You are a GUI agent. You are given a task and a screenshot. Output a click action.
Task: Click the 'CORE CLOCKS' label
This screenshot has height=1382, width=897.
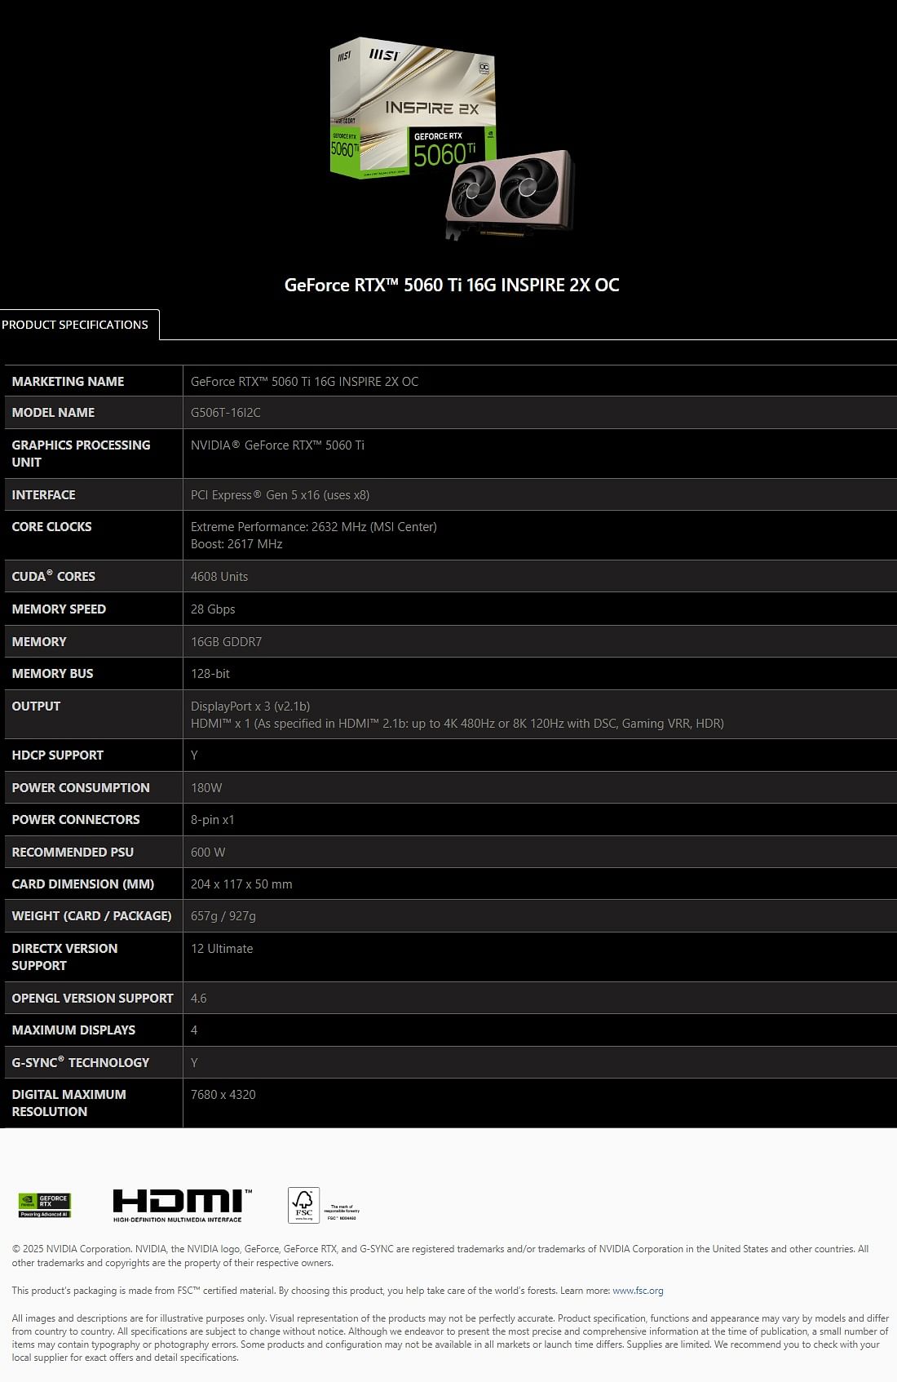[x=51, y=527]
